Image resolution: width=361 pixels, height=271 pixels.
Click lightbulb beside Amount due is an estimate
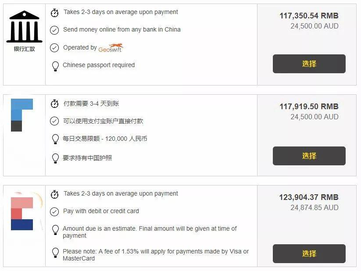pyautogui.click(x=55, y=230)
